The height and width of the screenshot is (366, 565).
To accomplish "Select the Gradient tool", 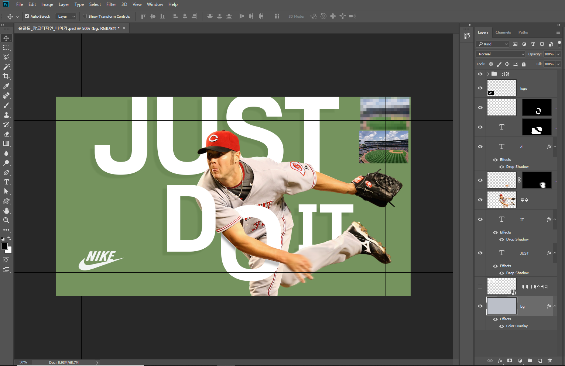I will pyautogui.click(x=6, y=144).
